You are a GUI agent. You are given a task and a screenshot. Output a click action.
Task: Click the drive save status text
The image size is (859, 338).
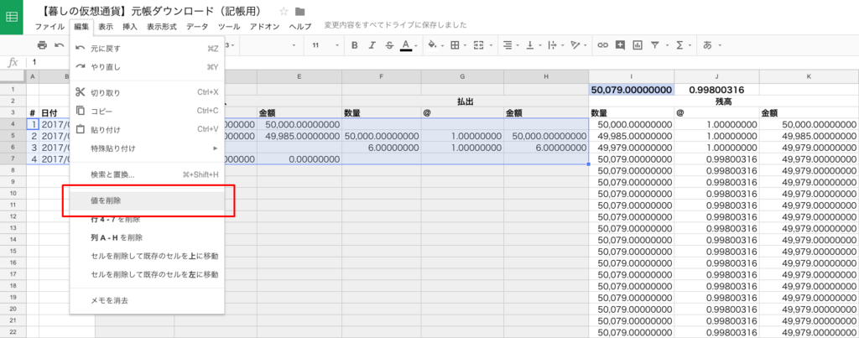[395, 25]
